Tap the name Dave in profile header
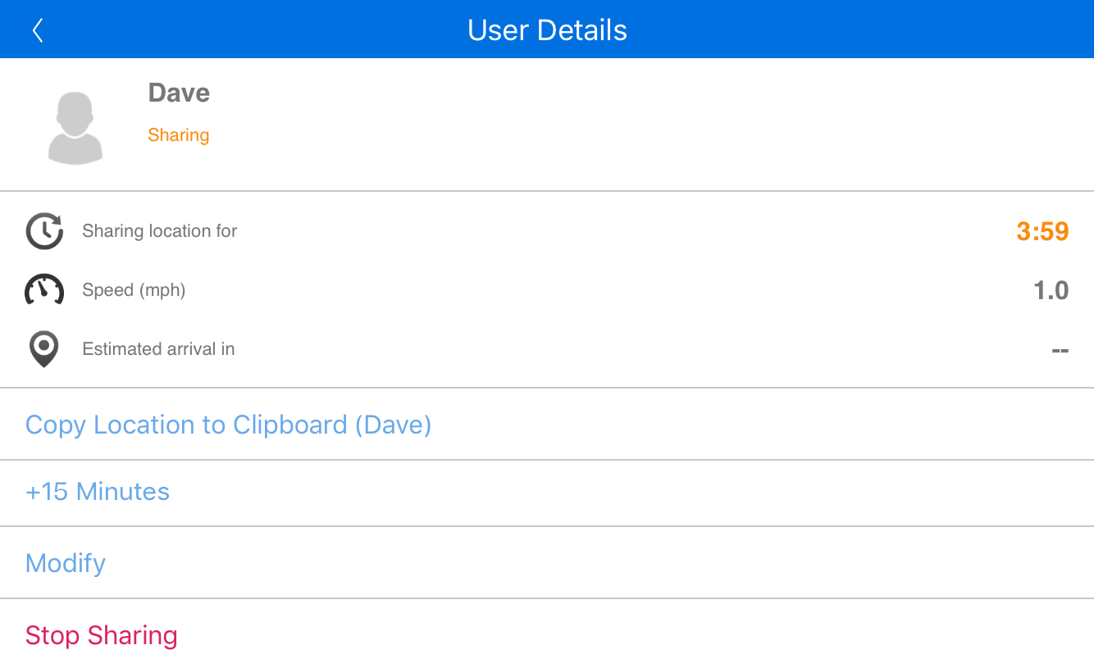1094x668 pixels. point(179,93)
